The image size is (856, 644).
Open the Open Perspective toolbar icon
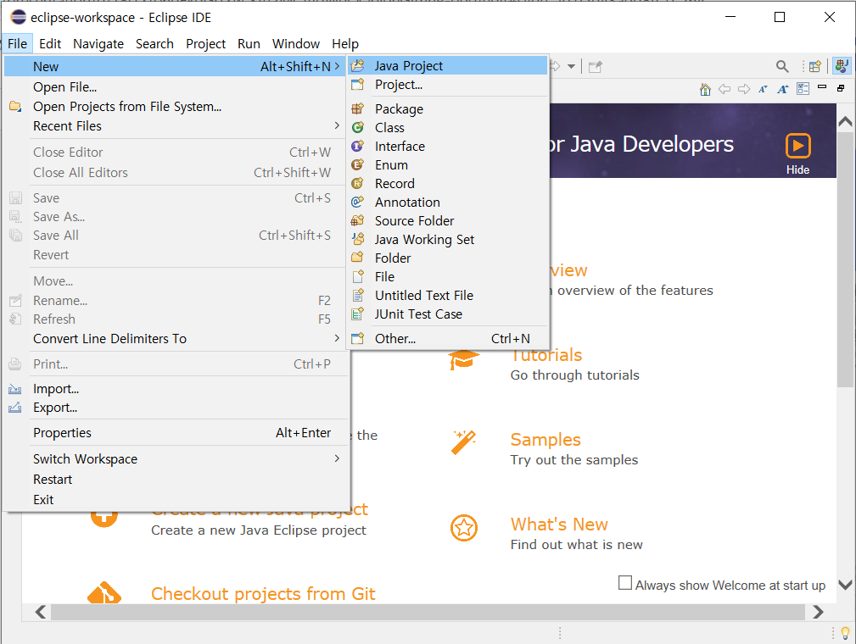(x=815, y=67)
